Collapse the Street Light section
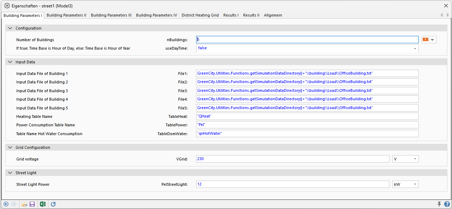The image size is (452, 209). coord(10,173)
